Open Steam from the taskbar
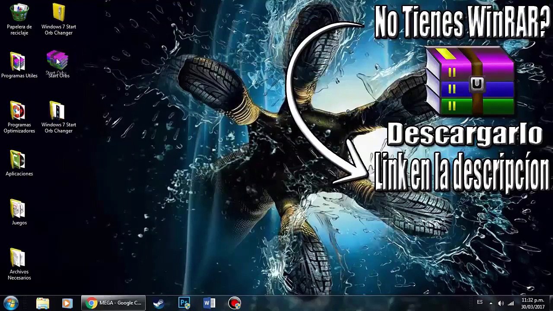The height and width of the screenshot is (311, 553). coord(159,303)
